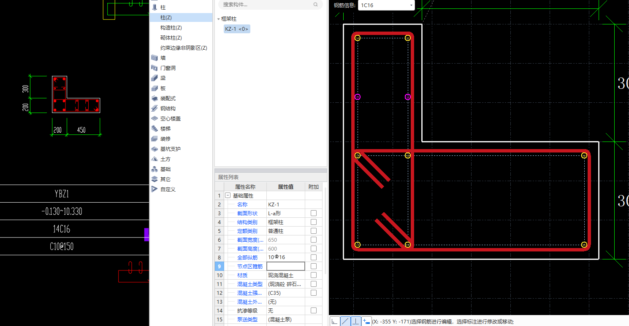Click the 门窗洞 category icon
This screenshot has height=326, width=629.
[x=154, y=68]
